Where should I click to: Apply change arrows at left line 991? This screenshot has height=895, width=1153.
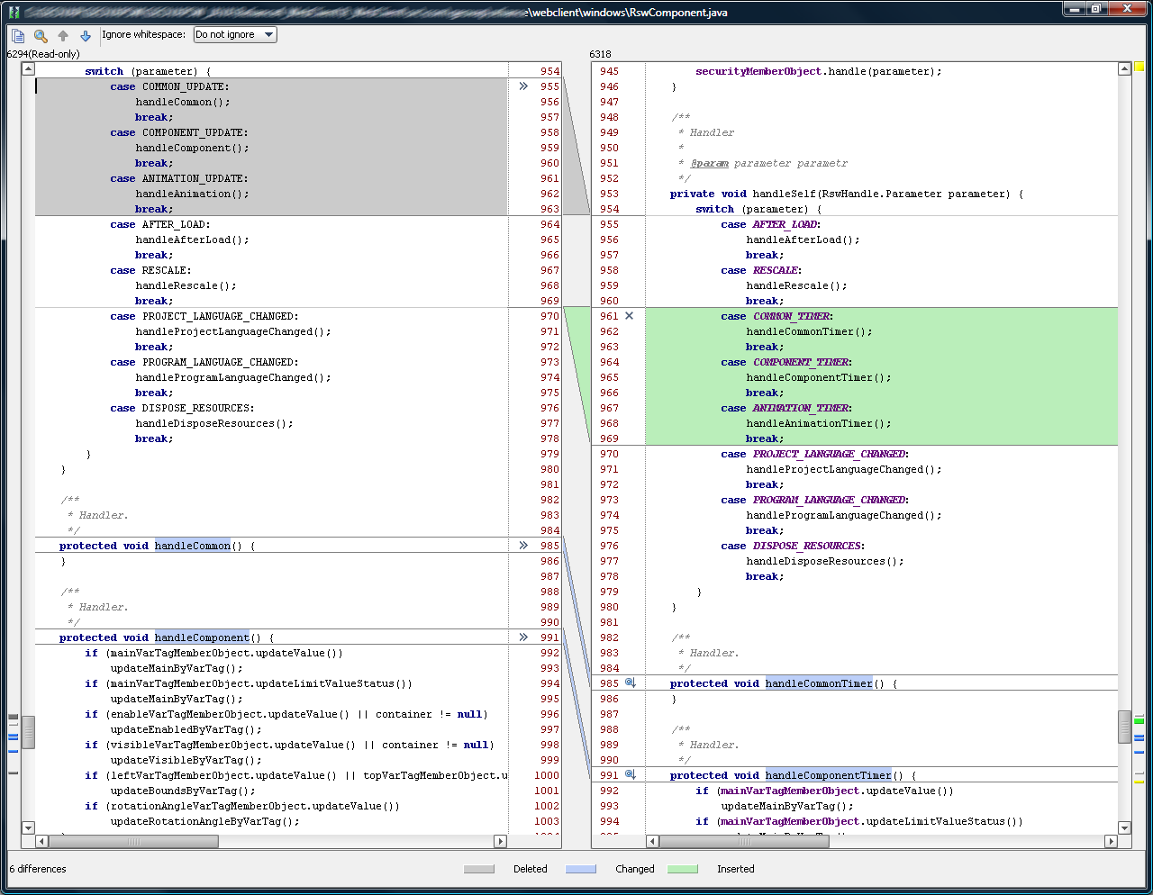pos(523,637)
